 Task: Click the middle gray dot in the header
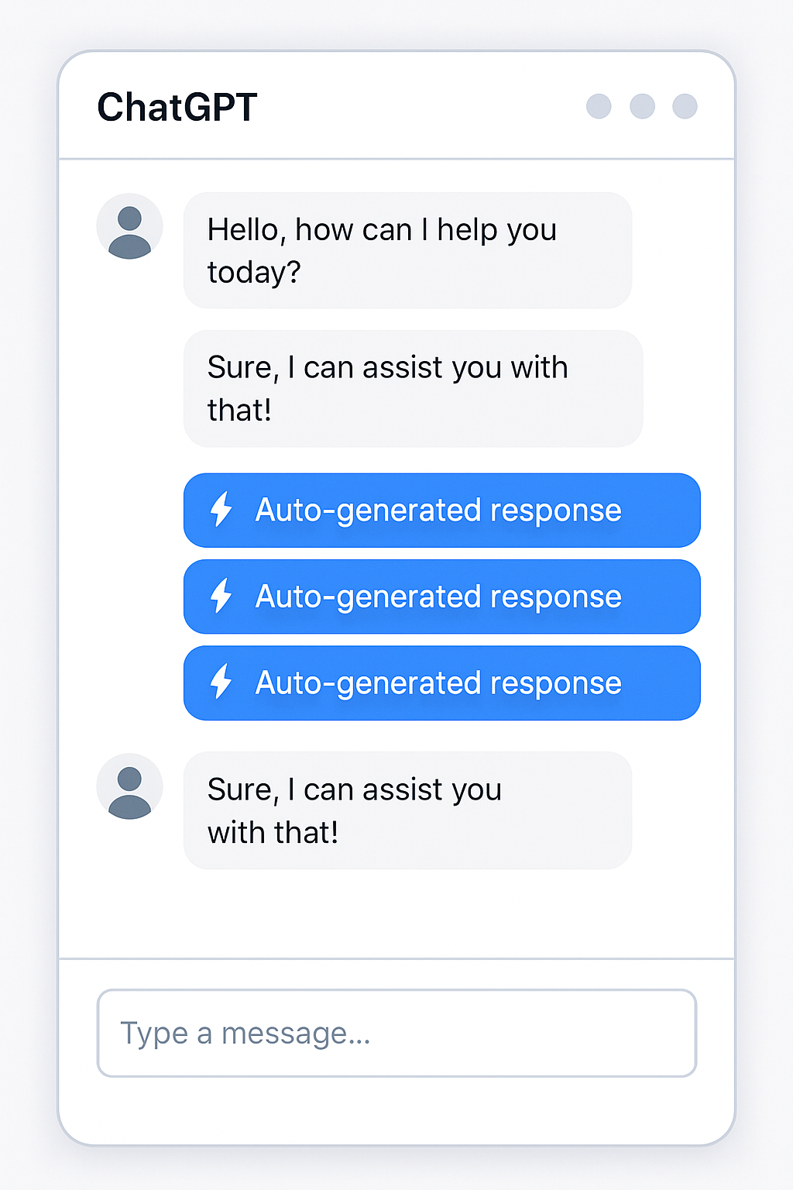642,106
